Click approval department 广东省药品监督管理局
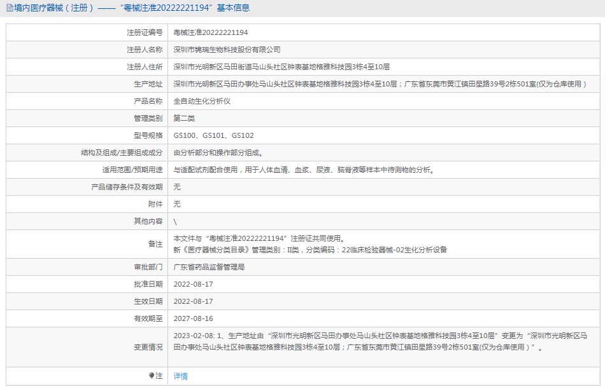The height and width of the screenshot is (389, 605). coord(209,267)
